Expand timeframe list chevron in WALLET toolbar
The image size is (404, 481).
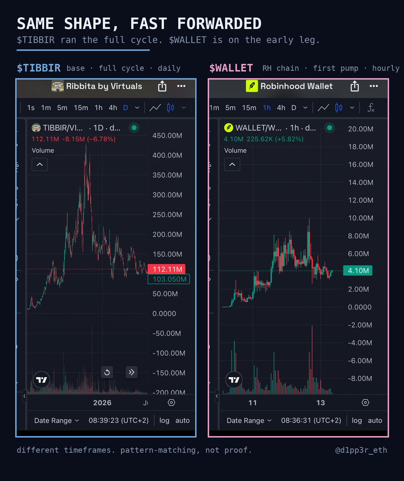click(x=306, y=107)
